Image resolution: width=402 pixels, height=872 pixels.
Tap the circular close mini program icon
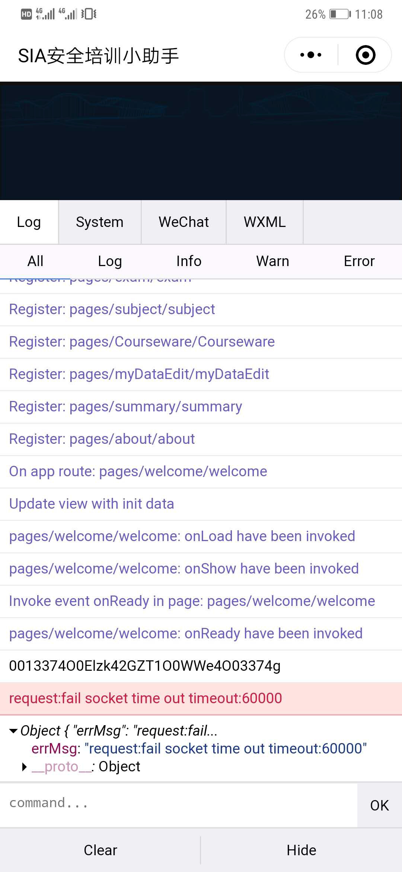[366, 55]
